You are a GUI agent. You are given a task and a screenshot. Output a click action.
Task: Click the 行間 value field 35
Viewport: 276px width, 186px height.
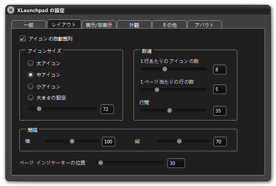[219, 111]
